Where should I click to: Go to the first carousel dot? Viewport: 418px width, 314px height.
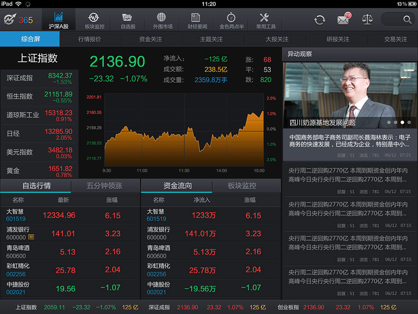[389, 122]
